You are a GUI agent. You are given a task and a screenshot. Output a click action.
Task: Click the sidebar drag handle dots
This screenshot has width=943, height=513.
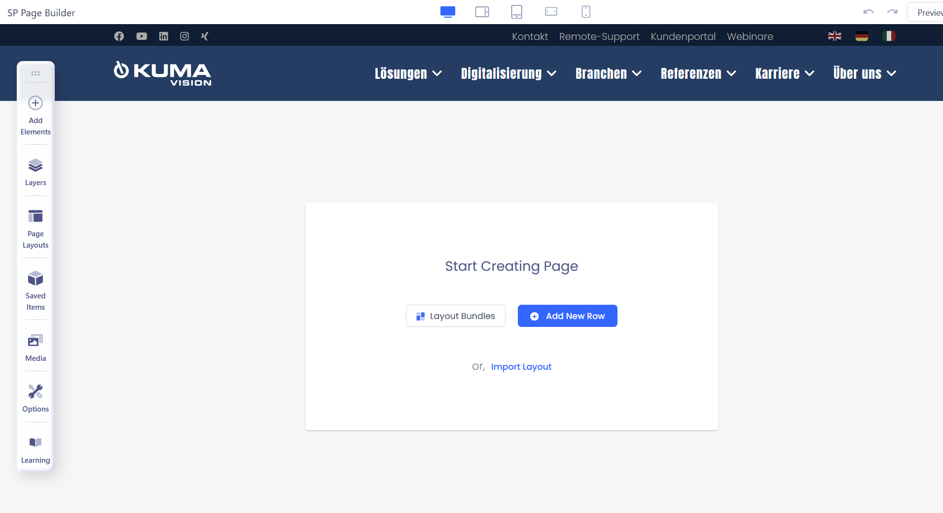pos(36,73)
